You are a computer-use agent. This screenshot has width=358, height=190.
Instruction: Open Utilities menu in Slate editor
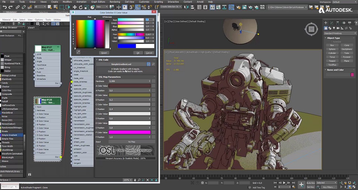(x=57, y=20)
